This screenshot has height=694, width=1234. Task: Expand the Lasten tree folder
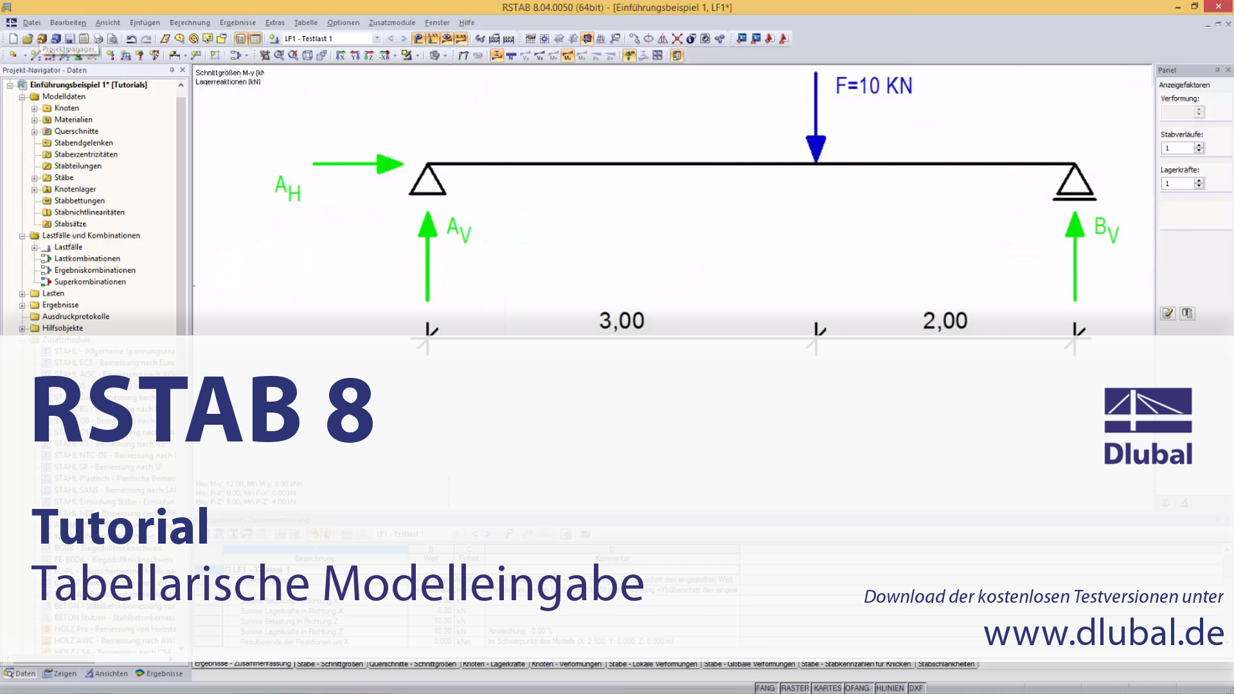click(22, 294)
